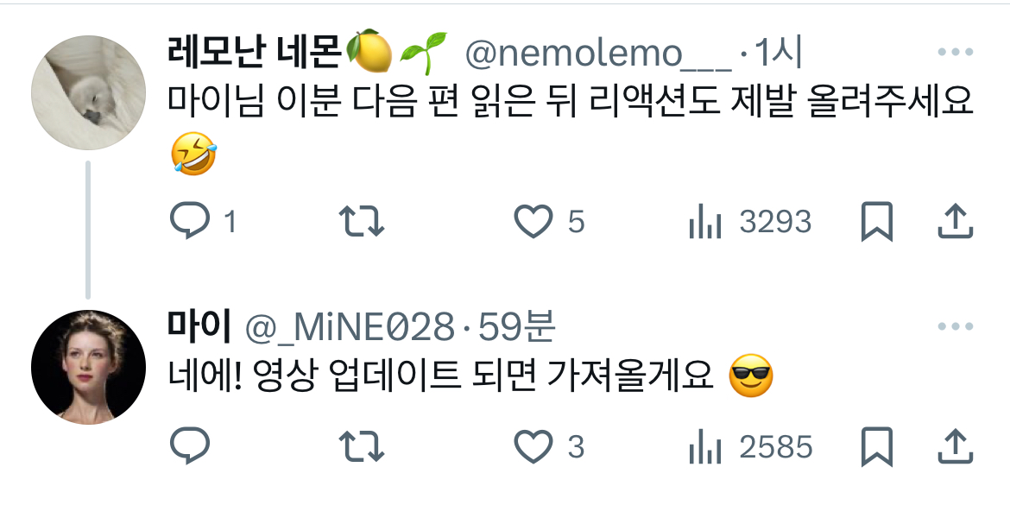Visit the @_MiNE028 handle link

pos(349,327)
